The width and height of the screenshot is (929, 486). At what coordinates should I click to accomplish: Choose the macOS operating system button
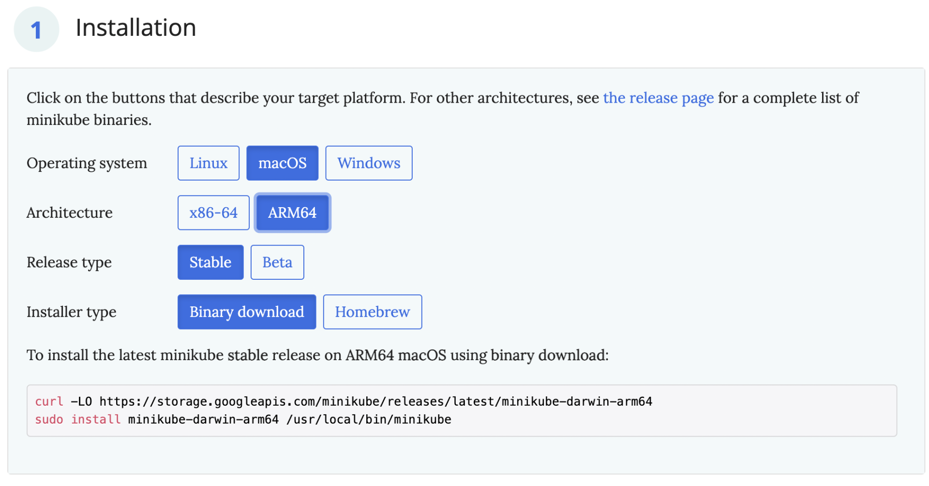[x=282, y=163]
